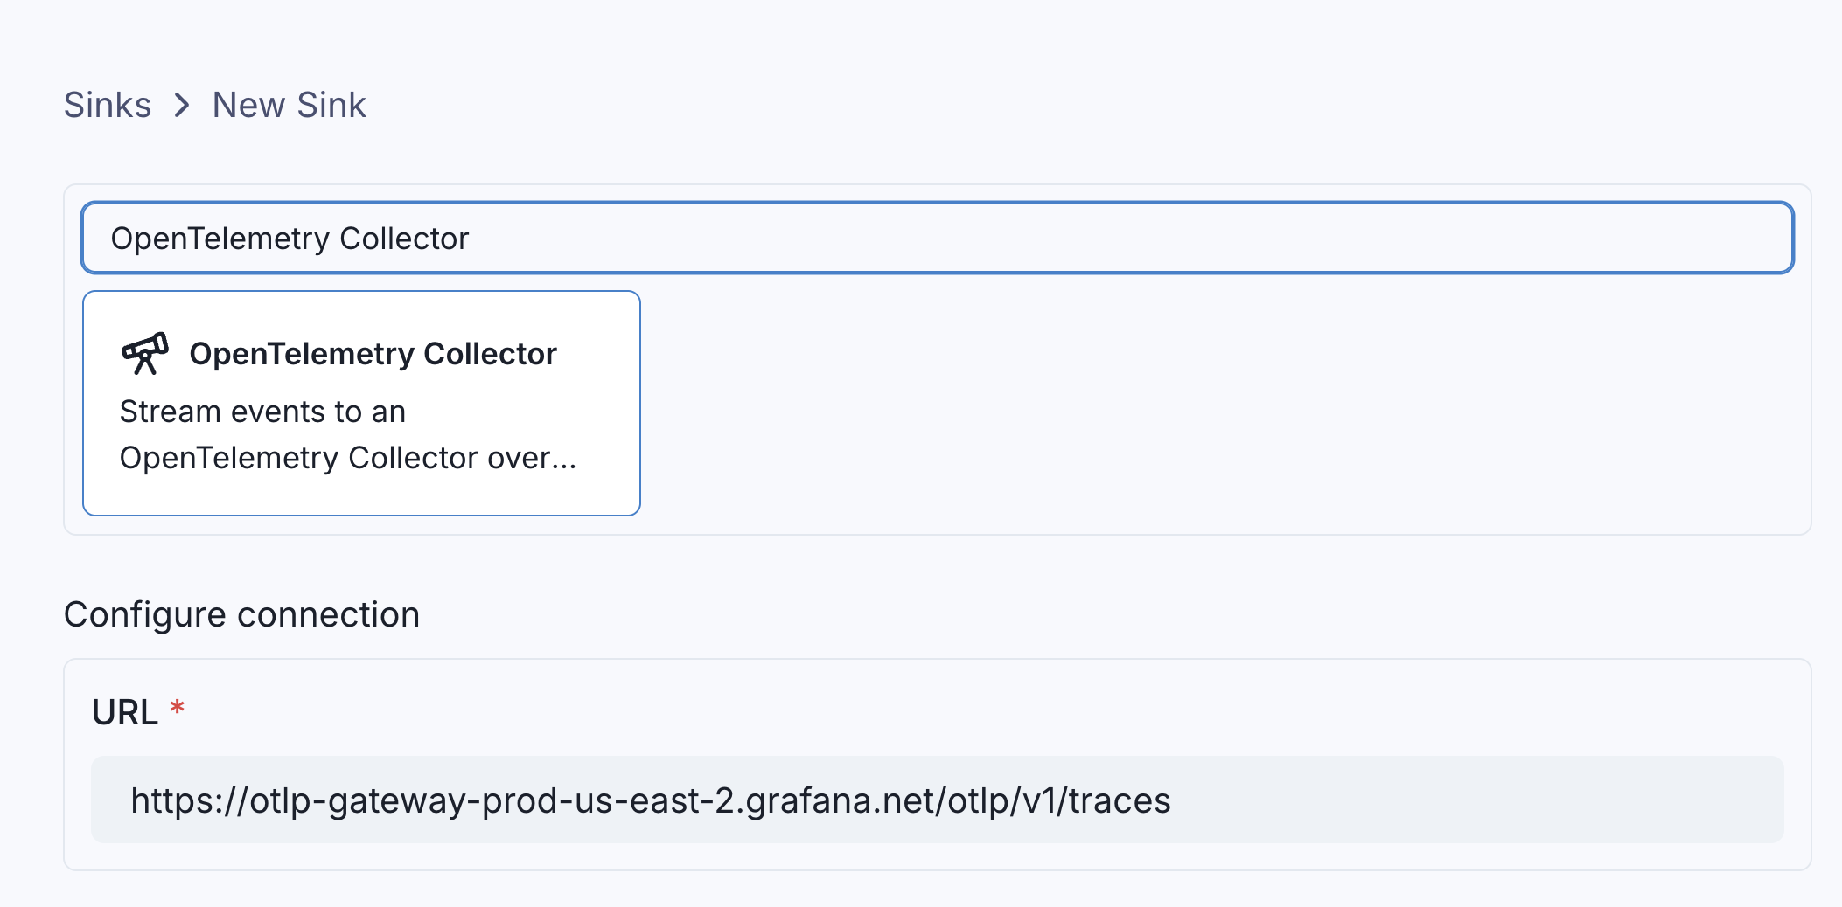Click the 'Stream events to an' description text

262,412
